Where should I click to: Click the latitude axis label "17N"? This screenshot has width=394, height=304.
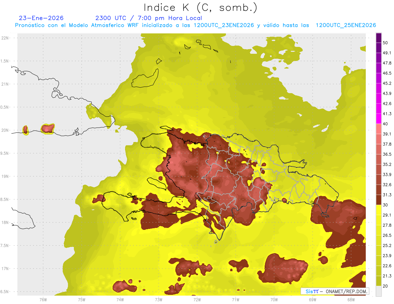pyautogui.click(x=5, y=269)
